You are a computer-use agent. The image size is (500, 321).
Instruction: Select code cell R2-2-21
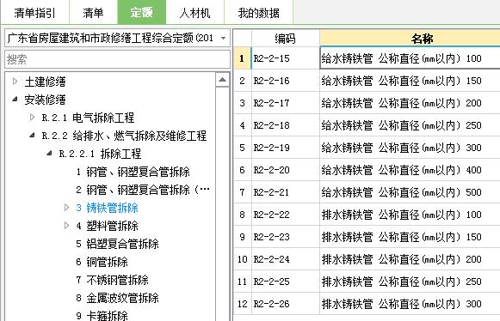tap(286, 192)
